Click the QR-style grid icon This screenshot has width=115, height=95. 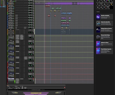(x=108, y=7)
